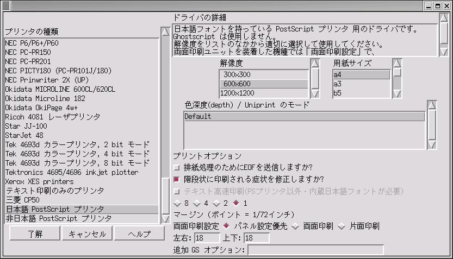
Task: Click the ヘルプ help button
Action: click(x=140, y=233)
